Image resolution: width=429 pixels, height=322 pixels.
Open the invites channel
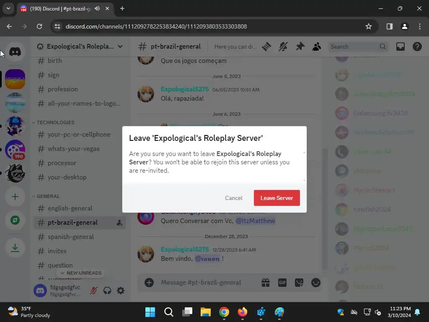click(80, 251)
